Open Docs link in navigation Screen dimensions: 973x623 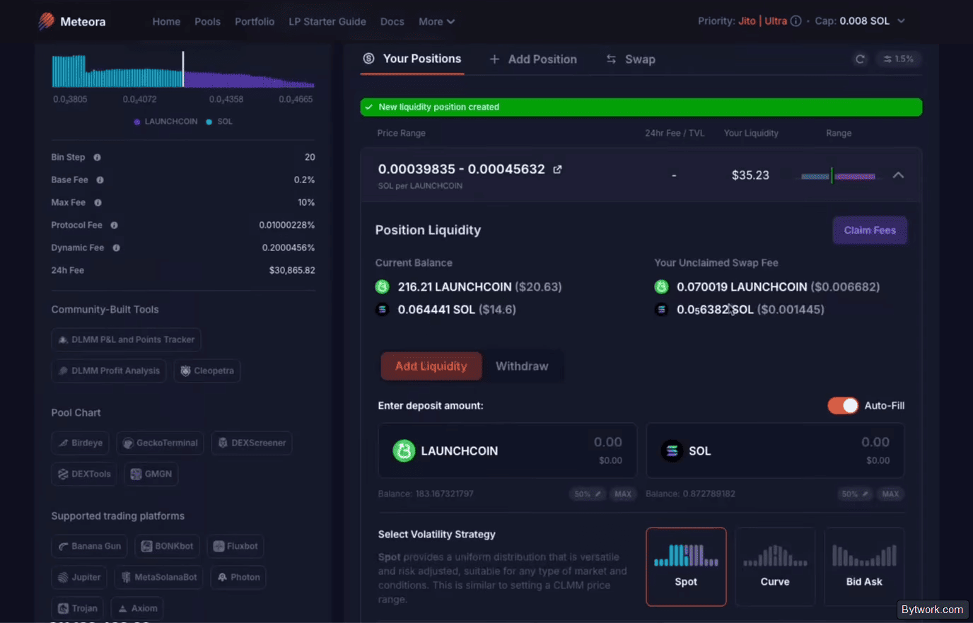(x=392, y=21)
